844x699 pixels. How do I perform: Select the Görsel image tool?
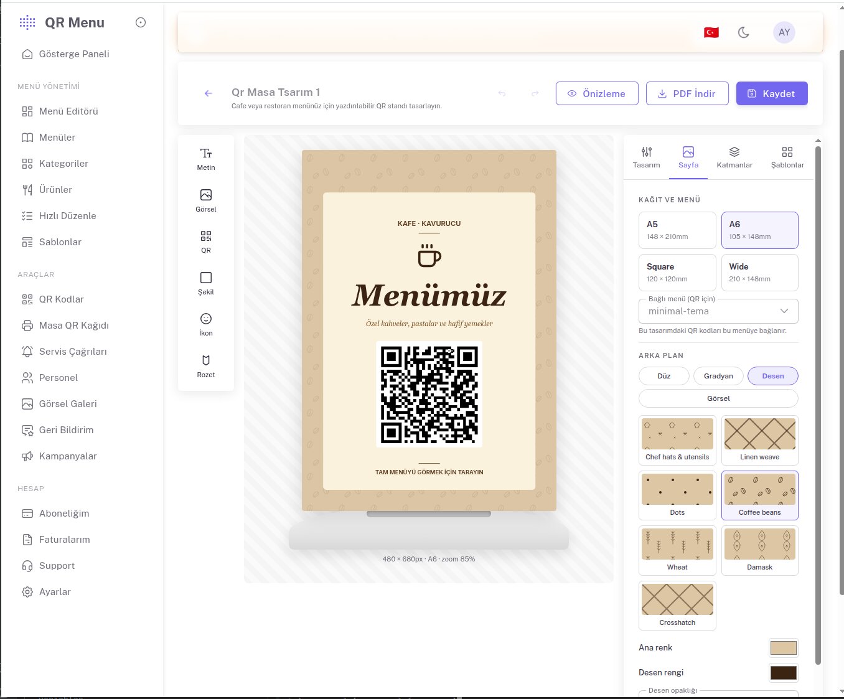coord(206,200)
